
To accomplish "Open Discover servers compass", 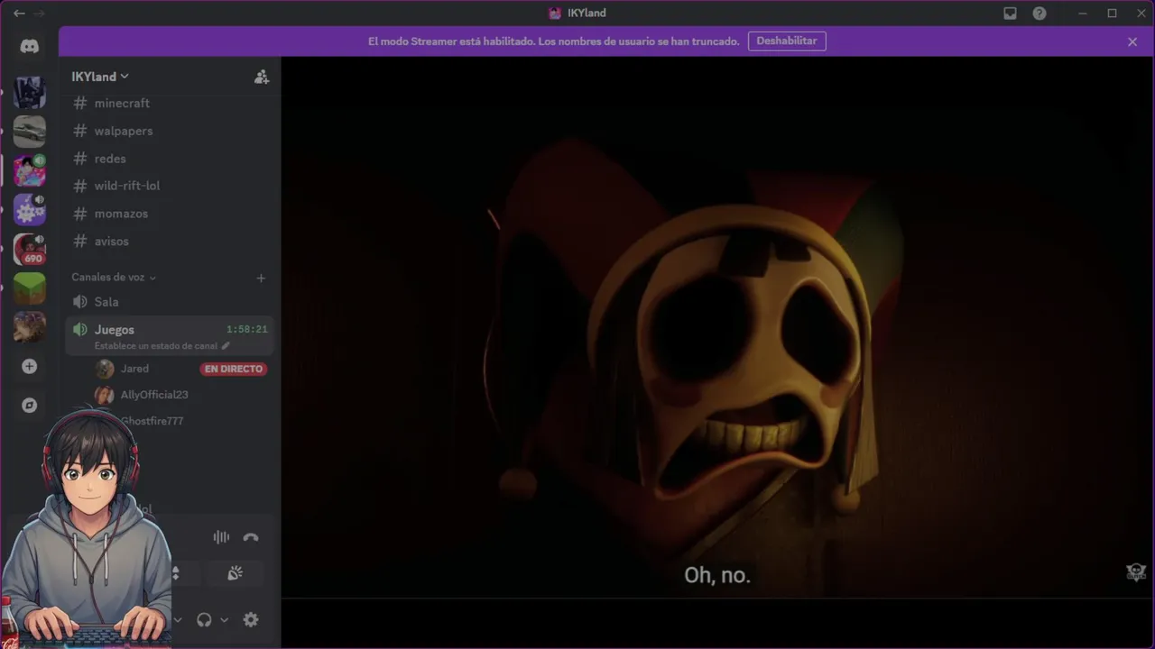I will [30, 406].
